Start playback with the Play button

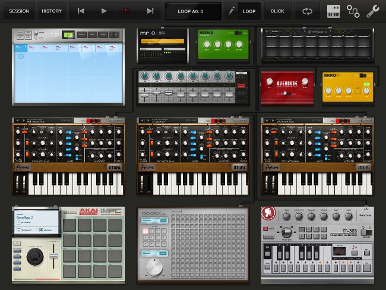[104, 11]
